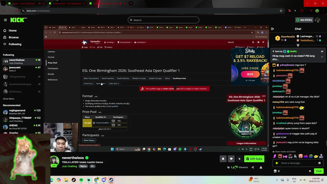Mute the Stream Kick Dashboard tab audio
Screen dimensions: 327x184
point(39,4)
